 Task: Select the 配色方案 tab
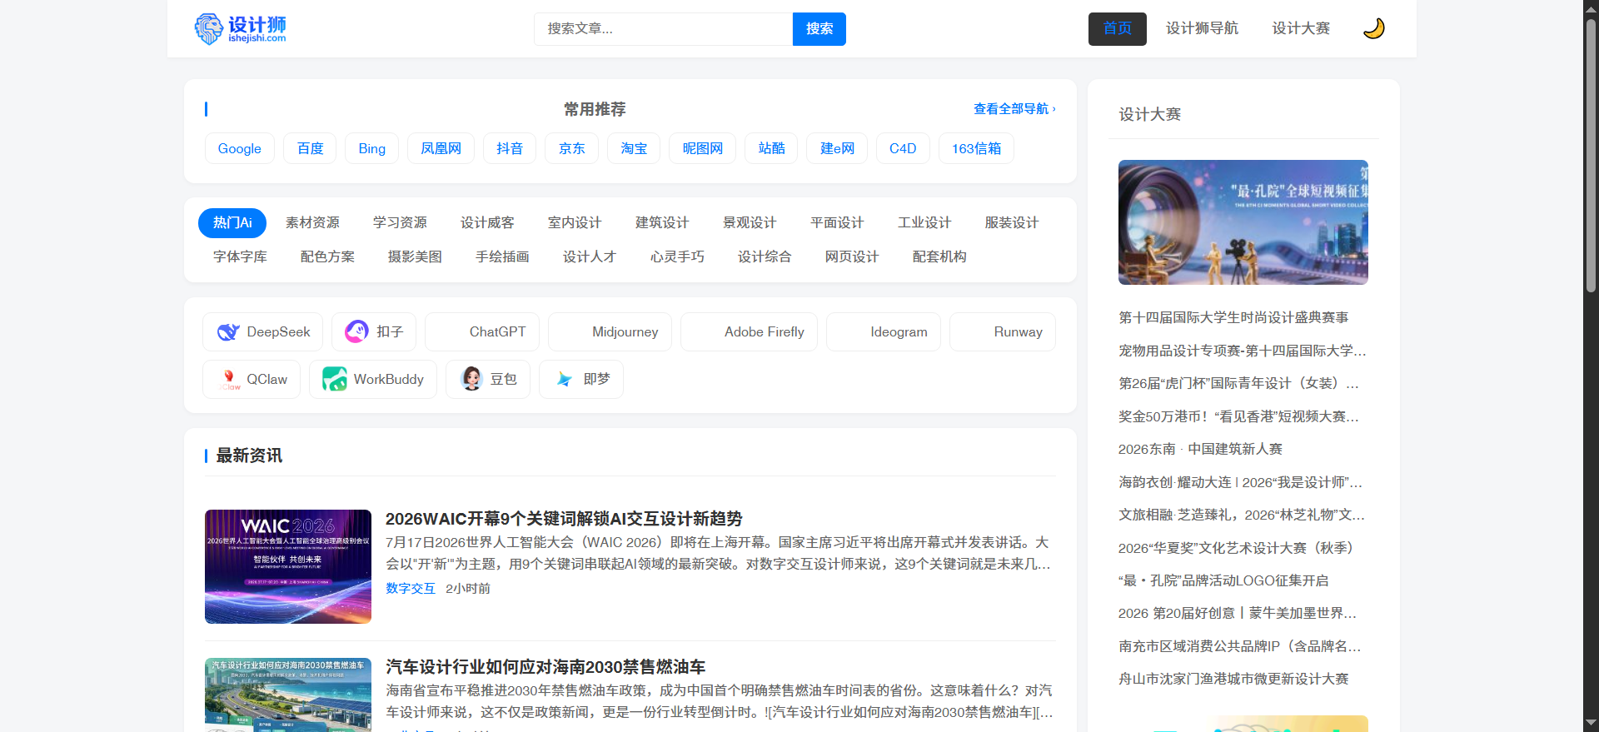tap(327, 256)
